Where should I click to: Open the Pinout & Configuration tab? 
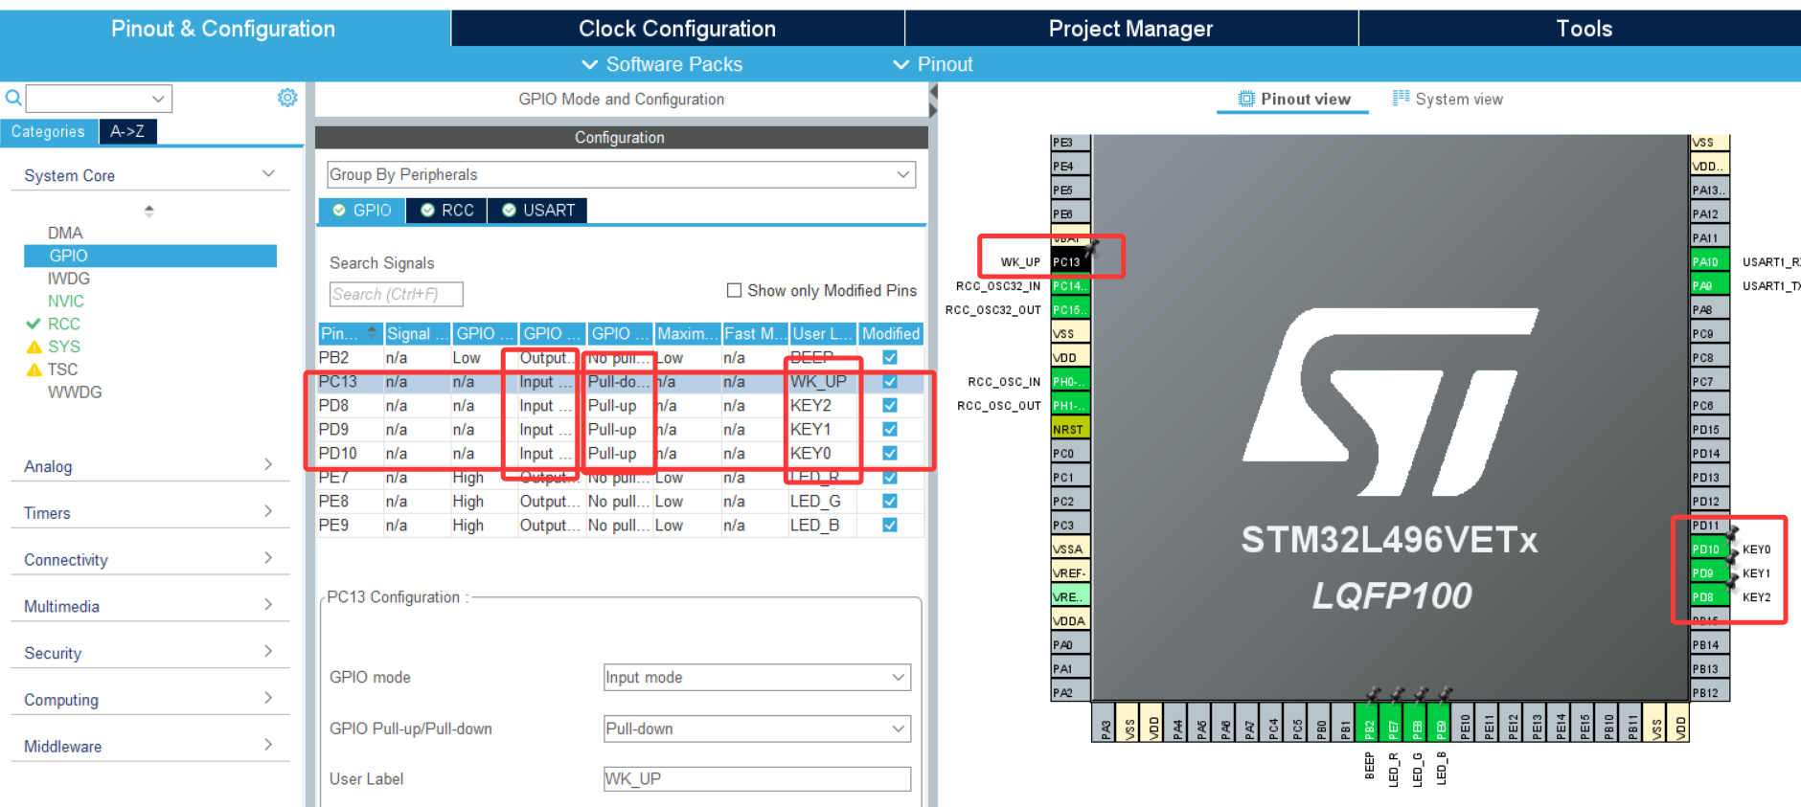[x=224, y=29]
